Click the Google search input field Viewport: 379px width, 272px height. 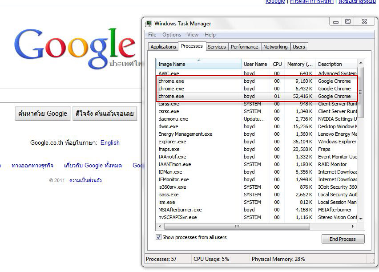[x=70, y=96]
